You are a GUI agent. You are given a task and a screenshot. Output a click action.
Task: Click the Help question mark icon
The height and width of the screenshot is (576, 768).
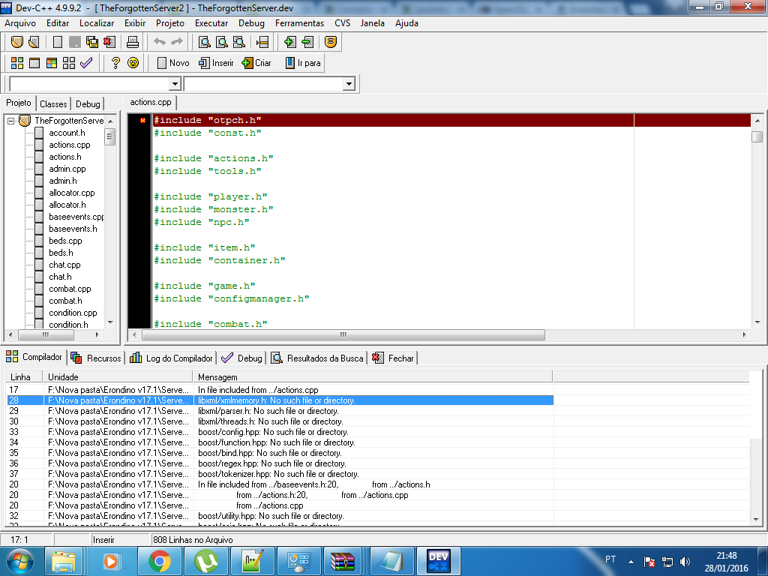click(x=115, y=63)
